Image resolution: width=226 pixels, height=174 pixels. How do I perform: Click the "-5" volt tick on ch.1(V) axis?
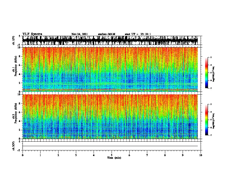point(19,45)
